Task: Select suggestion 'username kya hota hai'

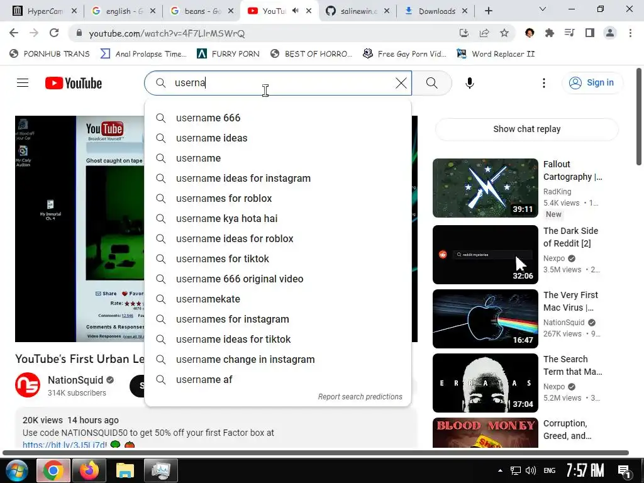Action: [x=277, y=218]
